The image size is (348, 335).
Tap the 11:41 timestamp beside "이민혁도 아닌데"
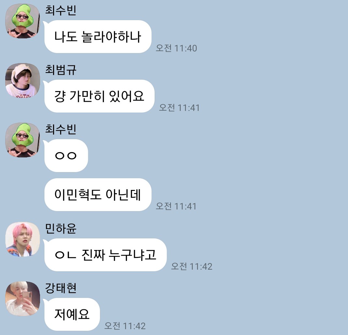[176, 206]
